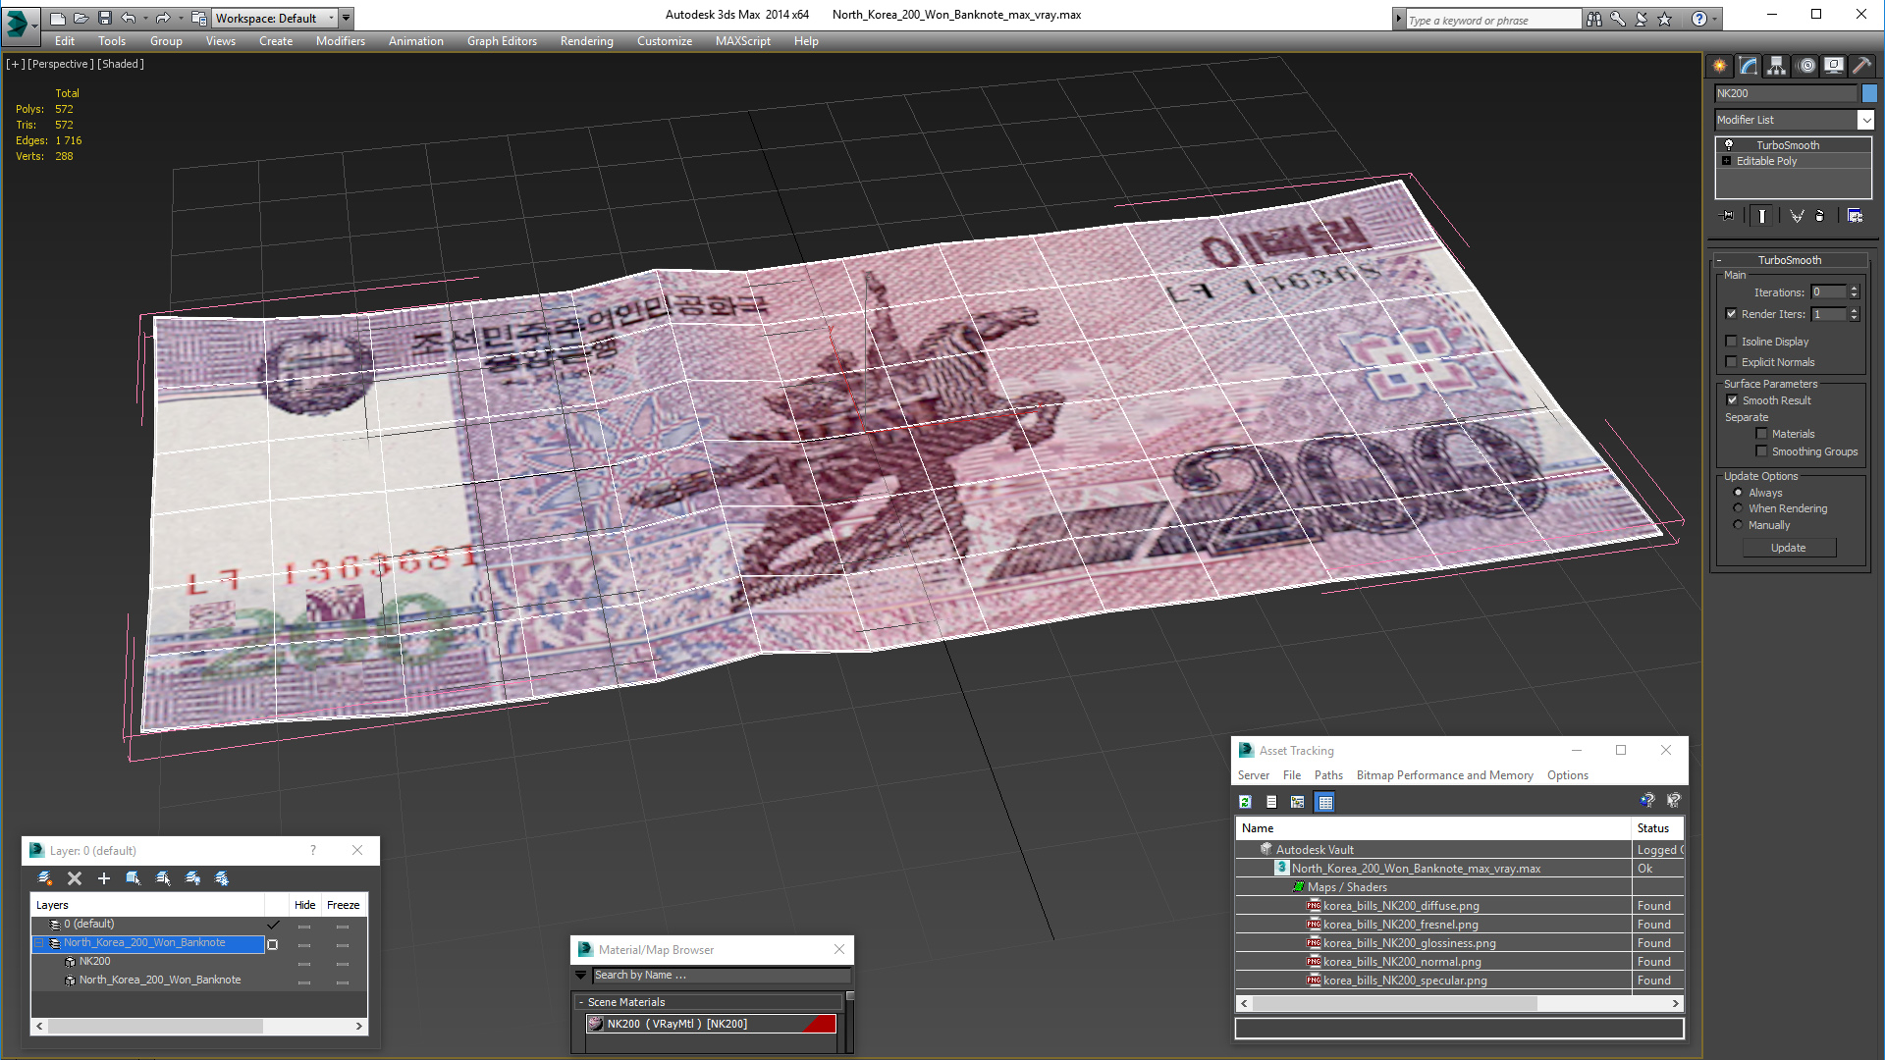
Task: Open Favorites star in the InfoCenter
Action: click(x=1664, y=19)
